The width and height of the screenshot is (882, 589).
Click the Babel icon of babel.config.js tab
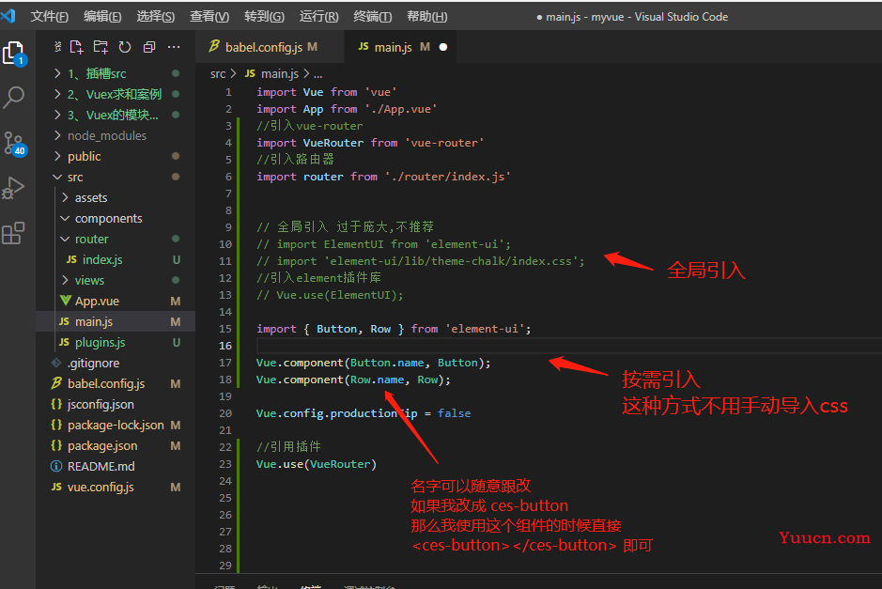point(214,47)
